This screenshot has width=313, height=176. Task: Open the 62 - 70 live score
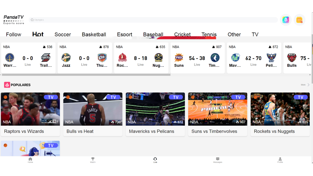tap(253, 58)
